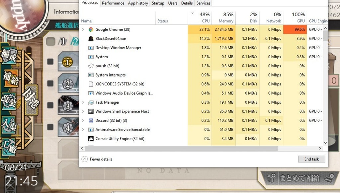Open the Startup tab
Screen dimensions: 340x193
(158, 3)
